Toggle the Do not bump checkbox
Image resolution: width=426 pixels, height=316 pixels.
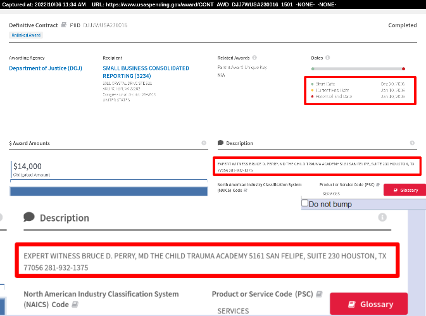click(305, 203)
